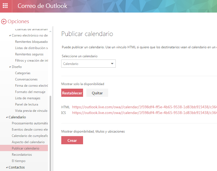Select Listas de distribución in sidebar
Screen dimensions: 217x171
pos(32,48)
